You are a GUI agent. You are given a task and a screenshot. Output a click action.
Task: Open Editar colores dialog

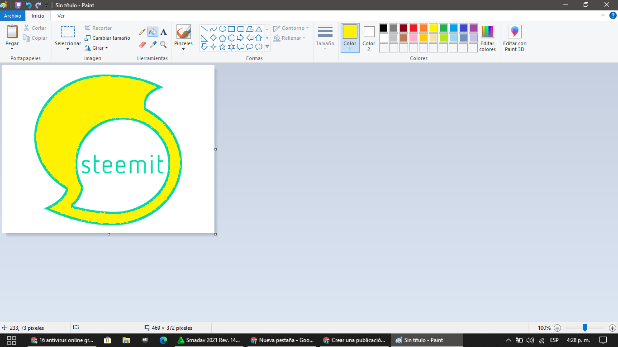pos(487,38)
